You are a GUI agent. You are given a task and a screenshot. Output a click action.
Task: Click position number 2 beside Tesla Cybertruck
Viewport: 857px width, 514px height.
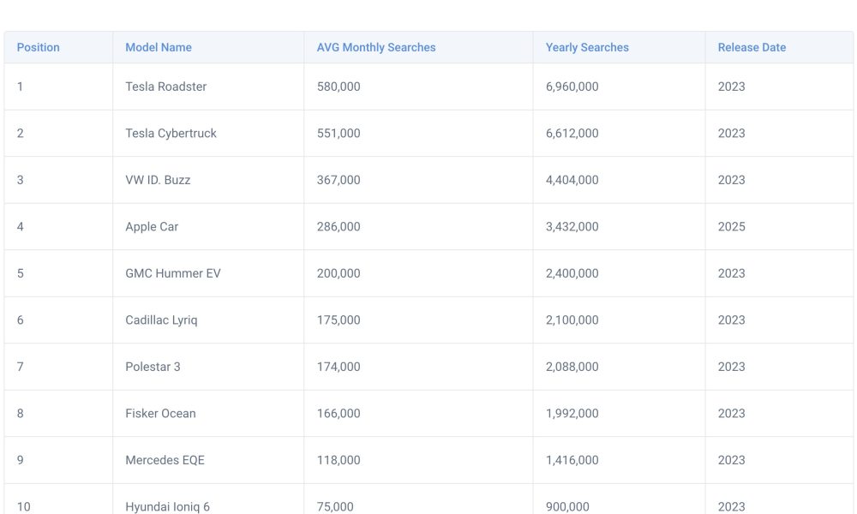coord(21,134)
